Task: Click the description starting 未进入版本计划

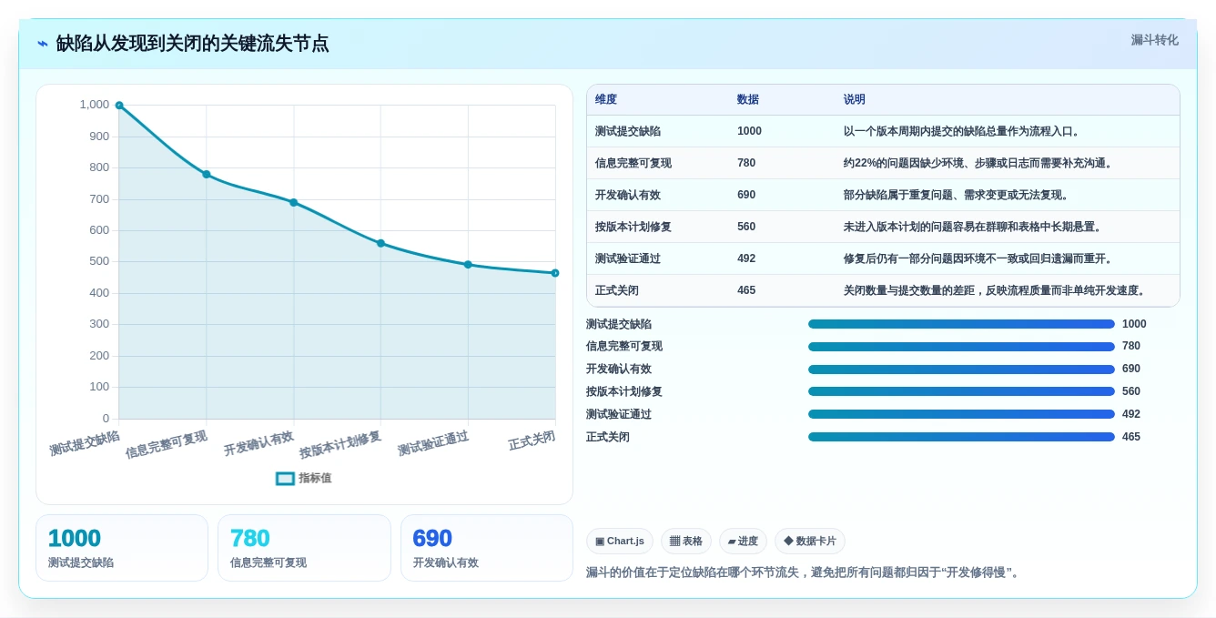Action: click(973, 227)
